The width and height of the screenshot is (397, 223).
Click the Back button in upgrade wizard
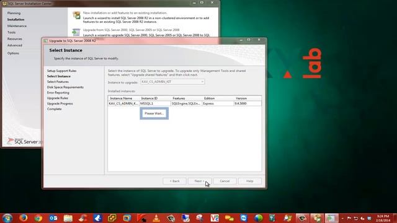pyautogui.click(x=174, y=181)
